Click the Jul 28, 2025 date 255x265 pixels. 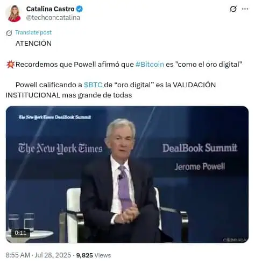(x=53, y=255)
